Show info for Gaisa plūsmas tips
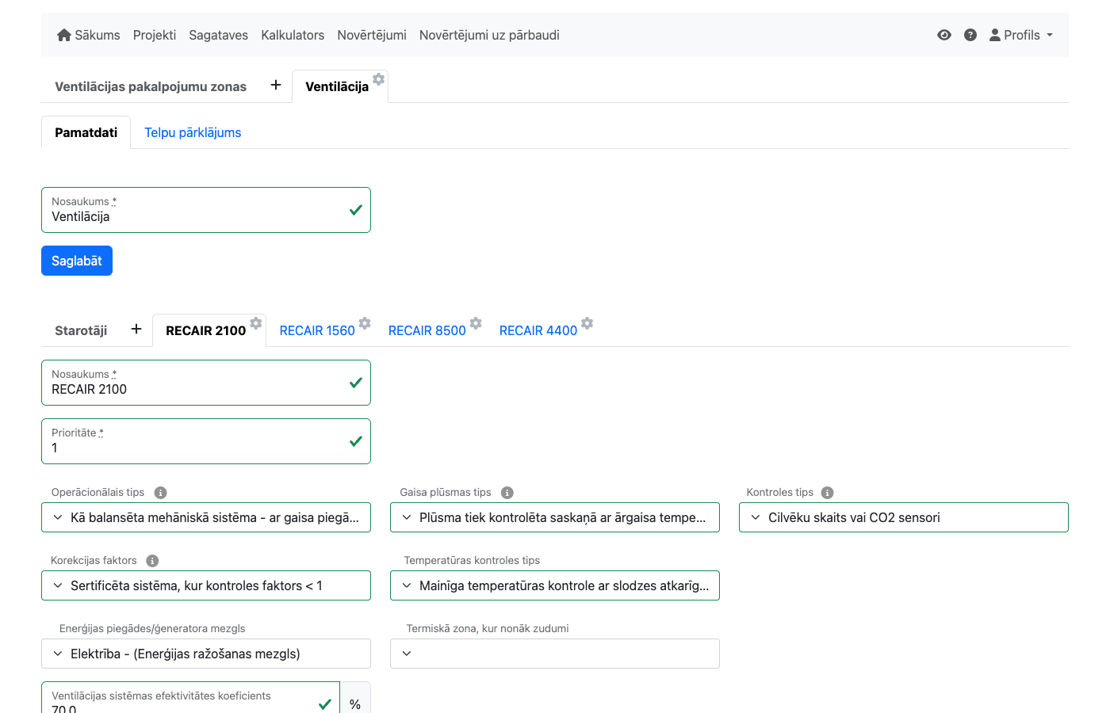The width and height of the screenshot is (1110, 713). [x=507, y=493]
